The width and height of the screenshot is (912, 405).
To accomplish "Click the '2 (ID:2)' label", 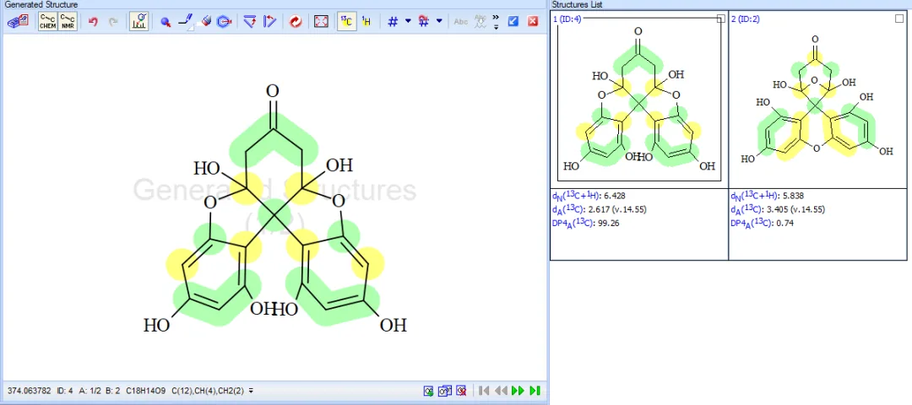I will [745, 19].
